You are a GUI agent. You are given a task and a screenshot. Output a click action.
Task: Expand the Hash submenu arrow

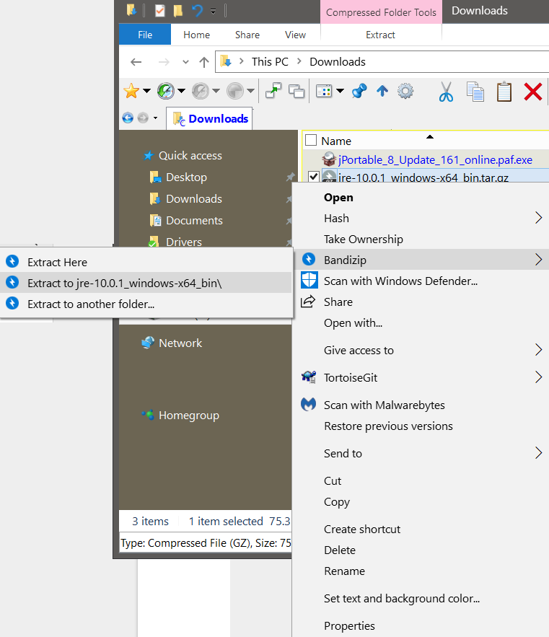click(538, 218)
